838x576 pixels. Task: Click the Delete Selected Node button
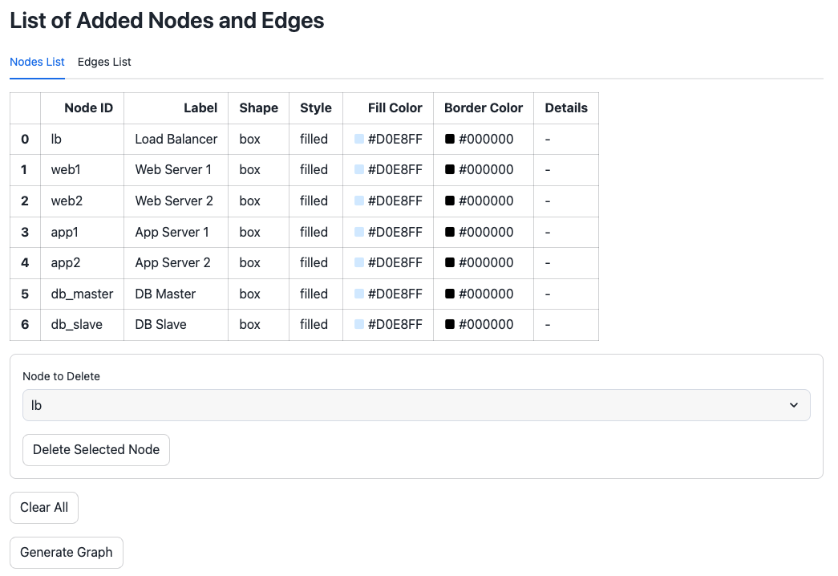(96, 450)
